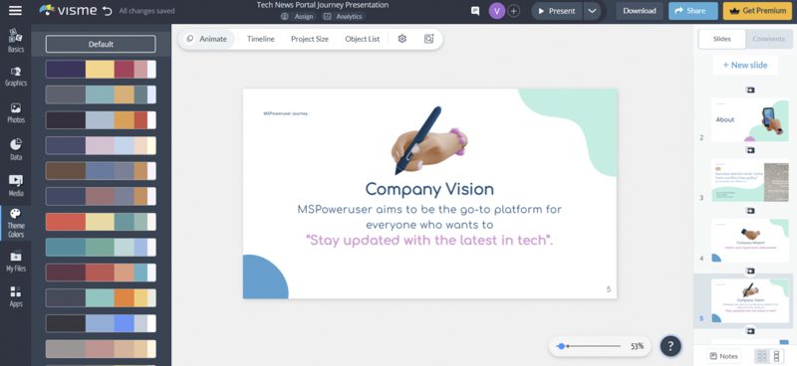Screen dimensions: 797x366
Task: Open the Apps sidebar panel
Action: 16,297
